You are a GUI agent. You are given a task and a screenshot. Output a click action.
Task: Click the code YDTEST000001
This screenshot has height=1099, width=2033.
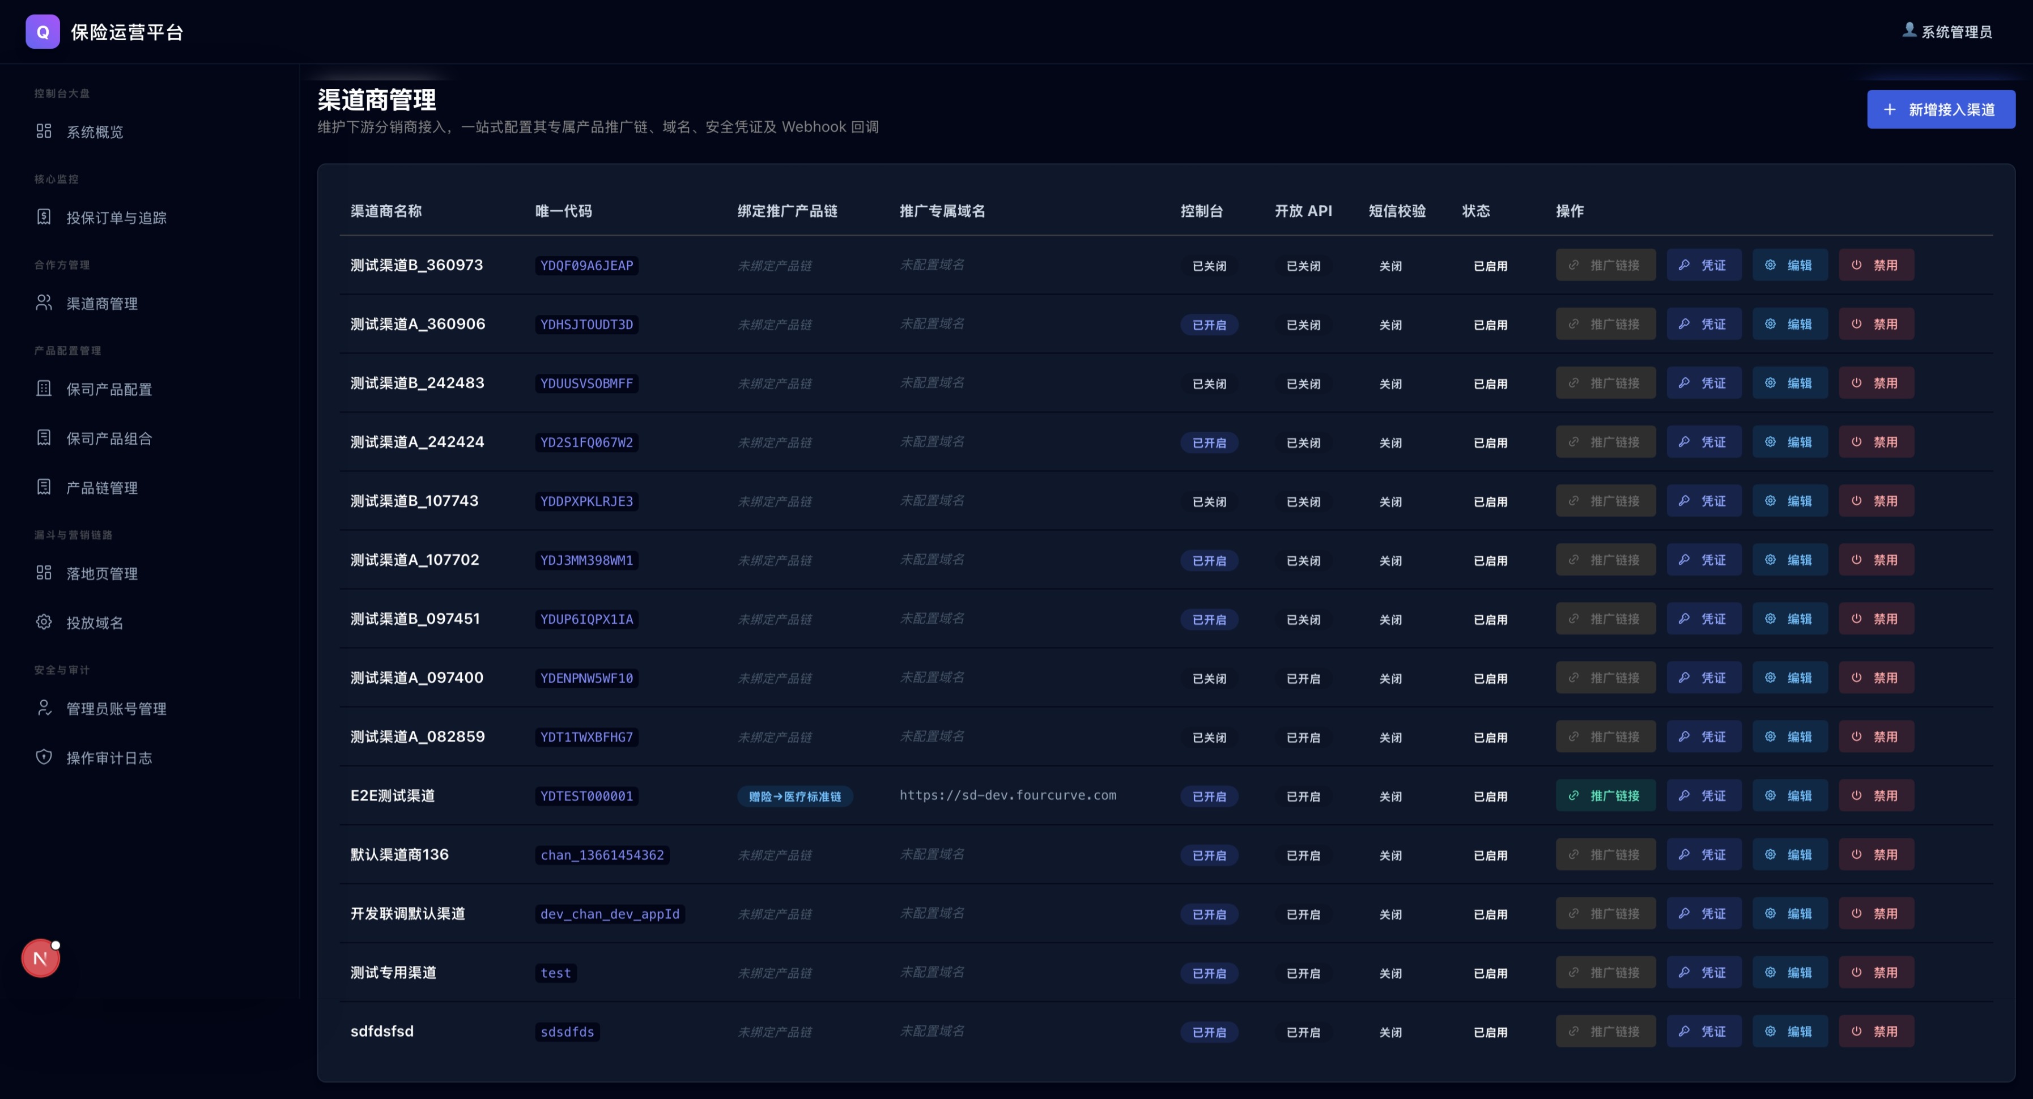pos(586,796)
